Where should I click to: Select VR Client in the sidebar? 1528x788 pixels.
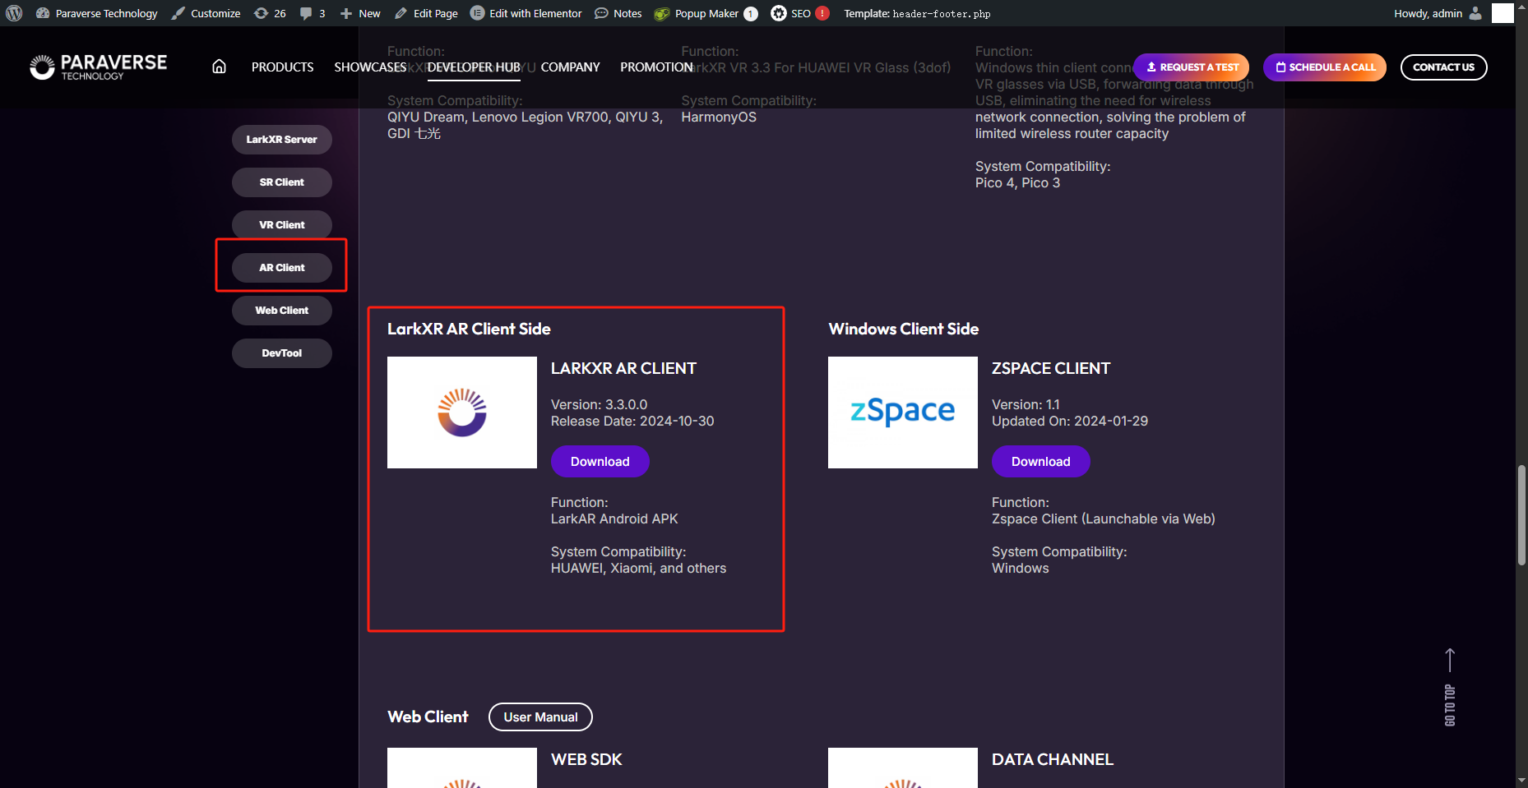(x=282, y=225)
